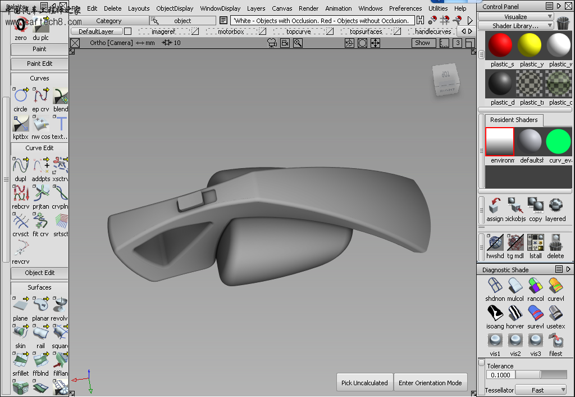Turn off shading with shdnon icon
This screenshot has width=575, height=397.
point(495,285)
